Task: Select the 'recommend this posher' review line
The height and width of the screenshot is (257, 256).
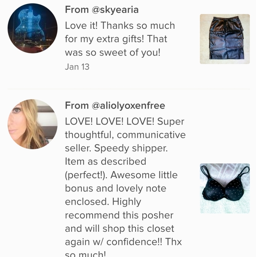Action: coord(119,215)
